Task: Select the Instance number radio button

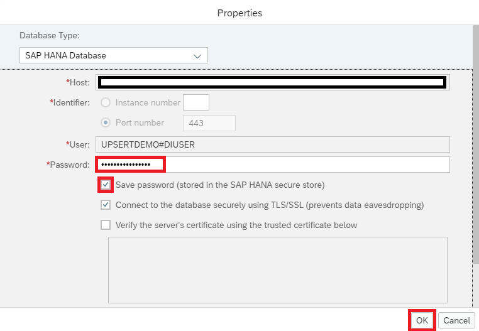Action: [106, 102]
